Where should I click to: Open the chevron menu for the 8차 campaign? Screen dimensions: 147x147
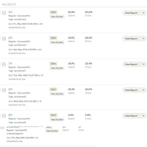tap(143, 90)
